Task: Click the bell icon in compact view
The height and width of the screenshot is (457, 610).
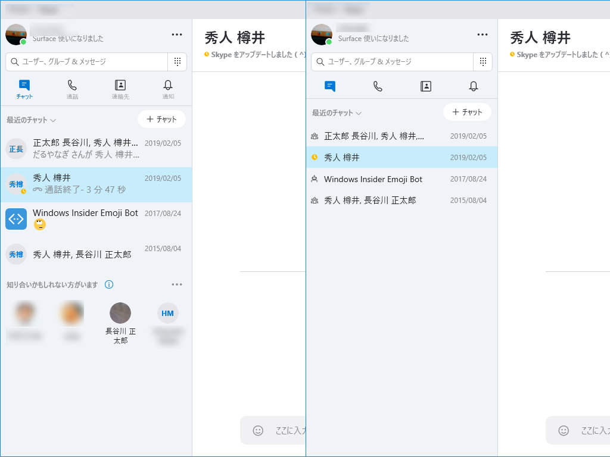Action: click(473, 86)
